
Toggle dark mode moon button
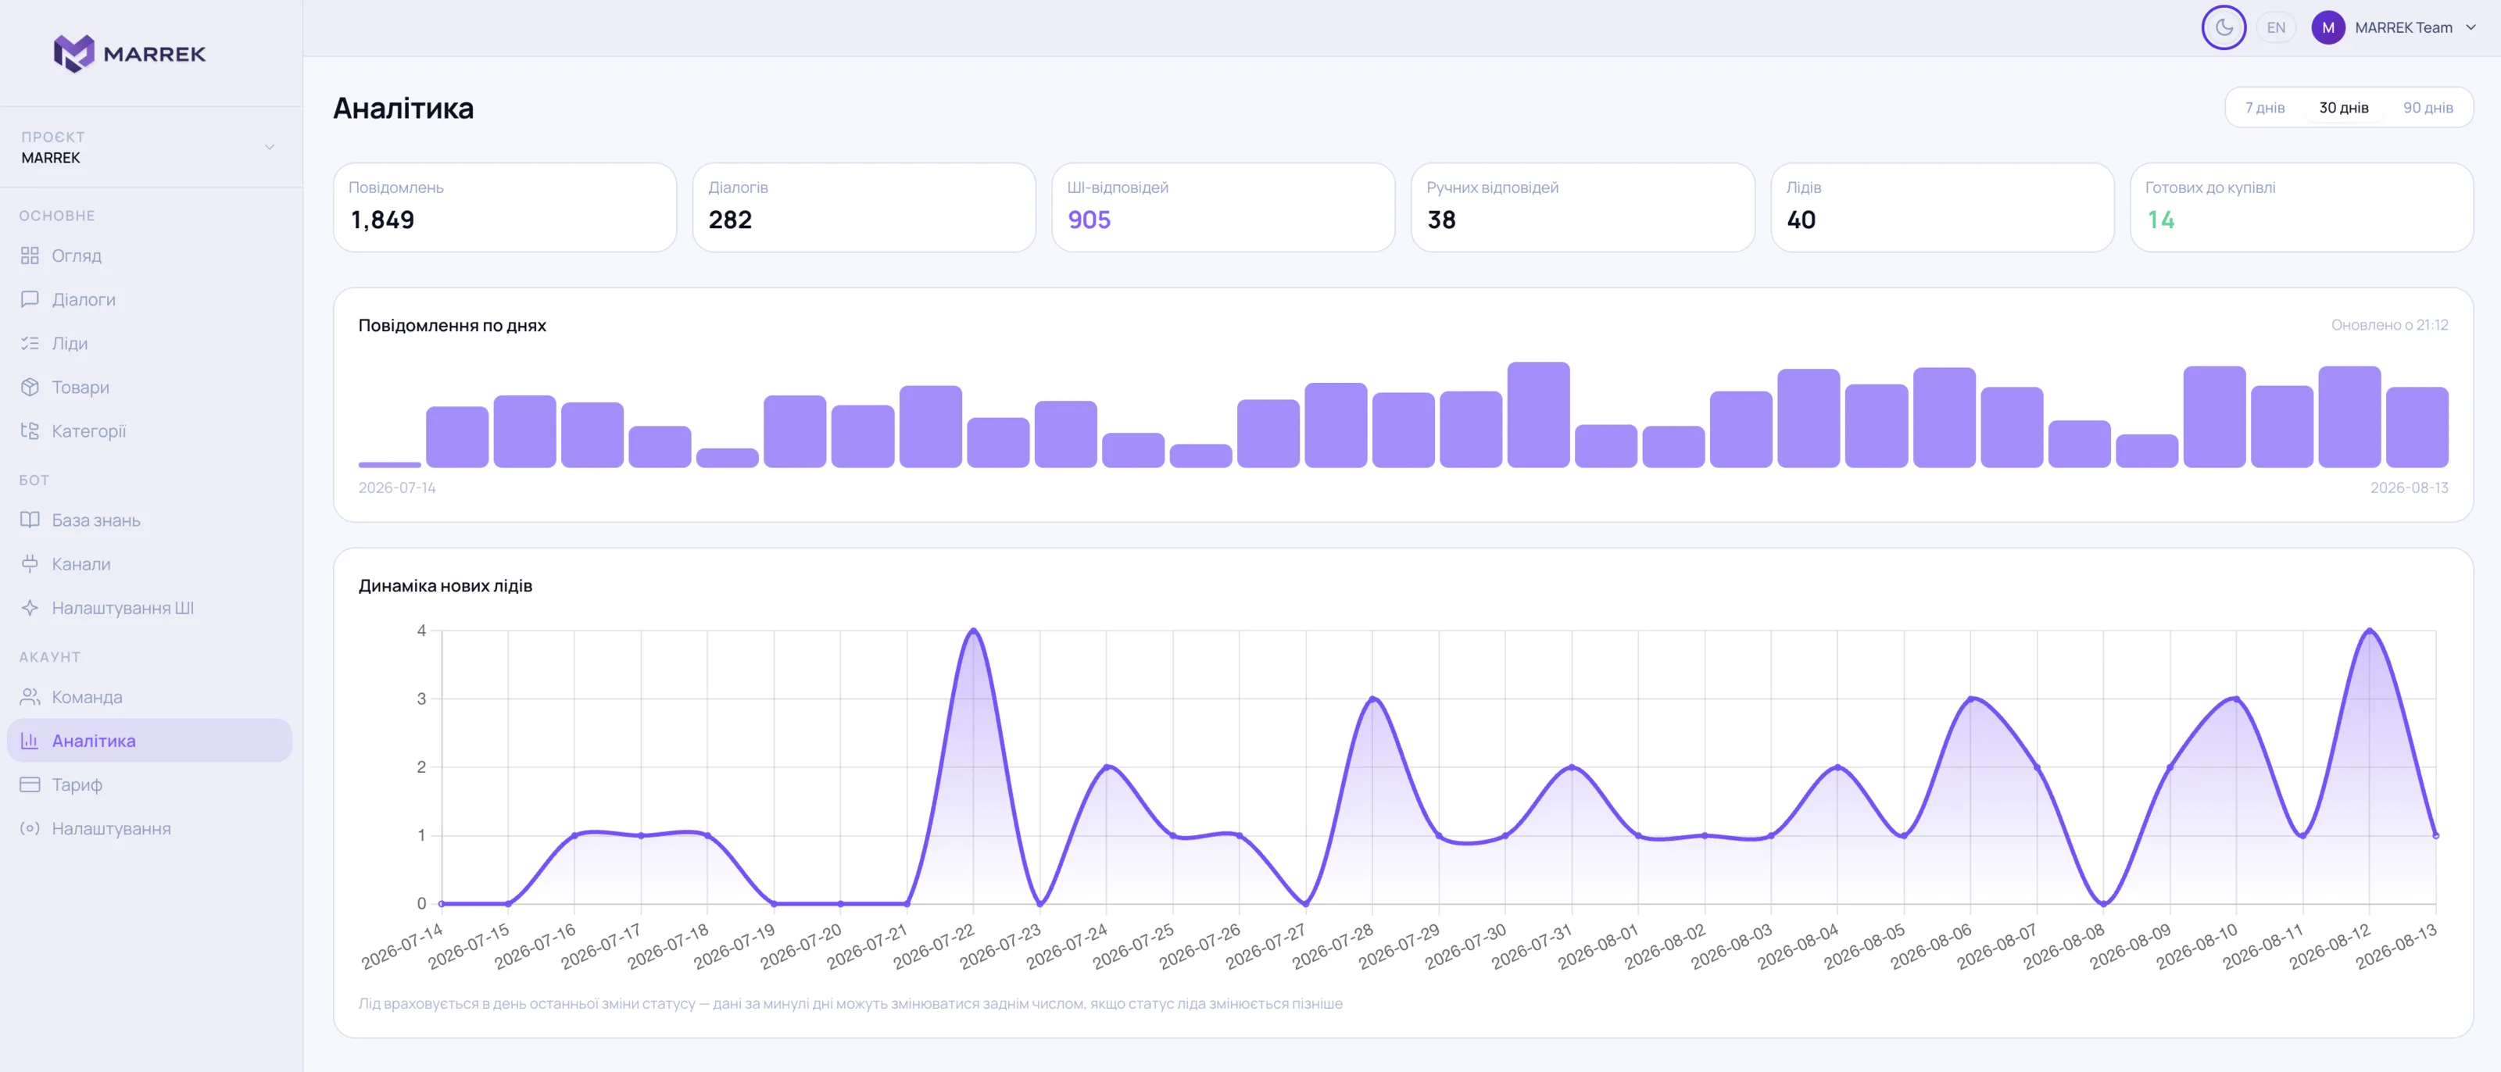(2224, 27)
